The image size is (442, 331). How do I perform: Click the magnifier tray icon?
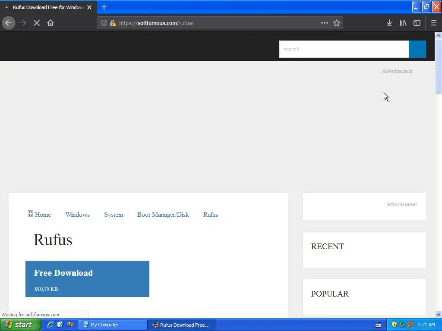click(x=410, y=325)
